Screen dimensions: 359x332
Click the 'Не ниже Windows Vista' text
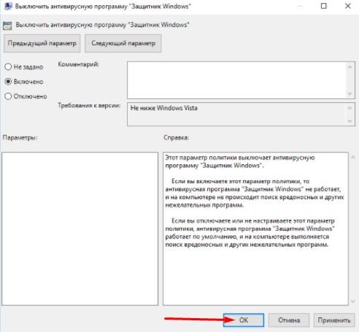(164, 108)
